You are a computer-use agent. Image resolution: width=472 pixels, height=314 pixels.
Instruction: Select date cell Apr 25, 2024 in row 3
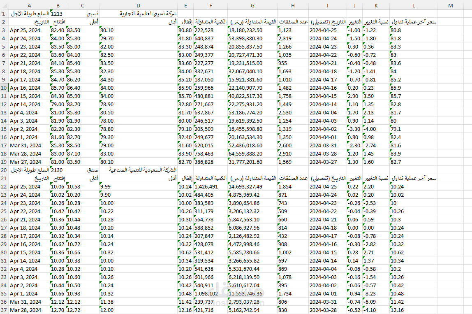pyautogui.click(x=29, y=30)
